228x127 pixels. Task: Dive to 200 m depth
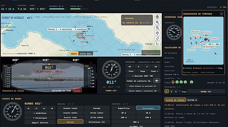[x=136, y=122]
